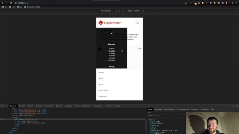Select the 40 Miles distance option
The image size is (239, 134).
(x=112, y=58)
